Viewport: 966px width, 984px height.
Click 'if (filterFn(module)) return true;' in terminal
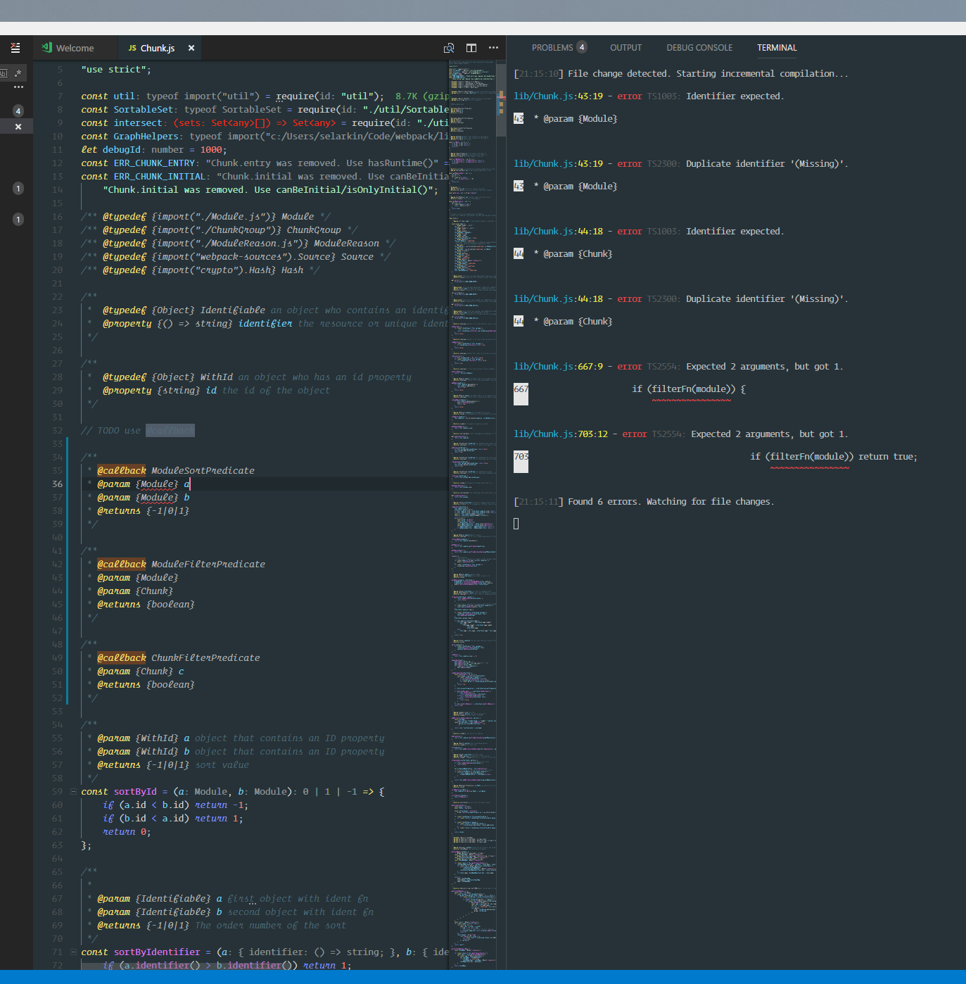point(834,457)
